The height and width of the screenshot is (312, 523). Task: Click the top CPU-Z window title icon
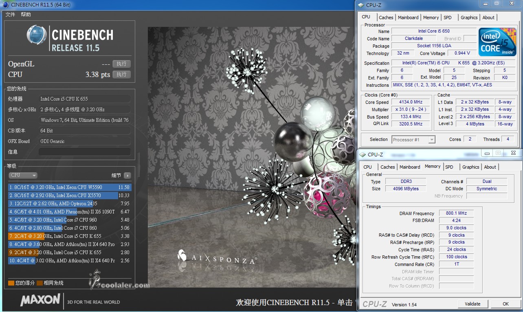coord(361,5)
